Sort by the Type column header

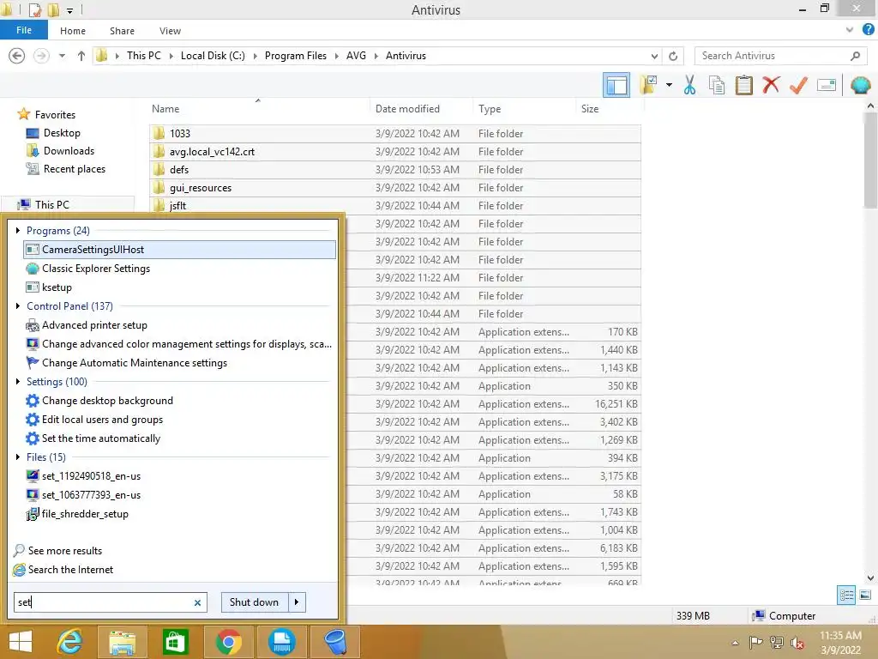[490, 109]
